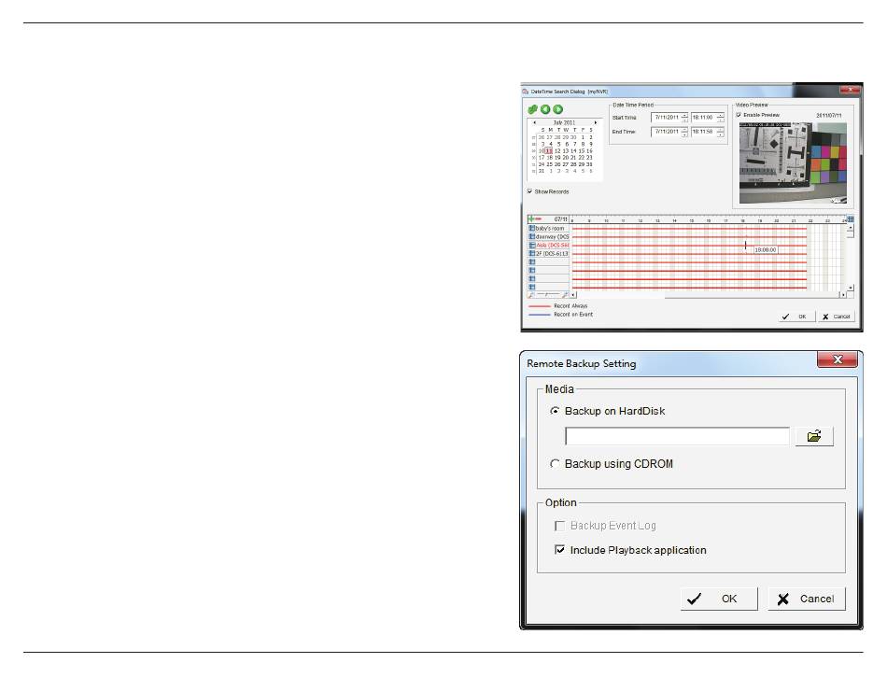Screen dimensions: 887x677
Task: Go to previous month in calendar
Action: point(534,122)
